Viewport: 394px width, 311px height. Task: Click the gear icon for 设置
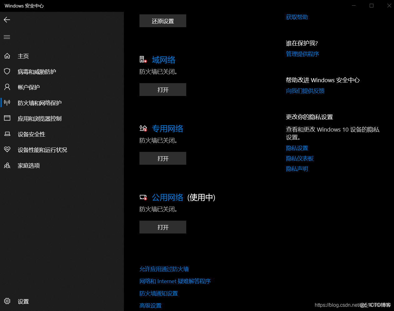7,301
